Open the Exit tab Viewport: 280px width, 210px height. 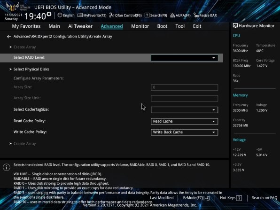pos(197,26)
